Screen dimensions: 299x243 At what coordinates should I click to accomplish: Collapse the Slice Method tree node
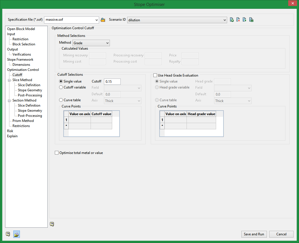9,80
